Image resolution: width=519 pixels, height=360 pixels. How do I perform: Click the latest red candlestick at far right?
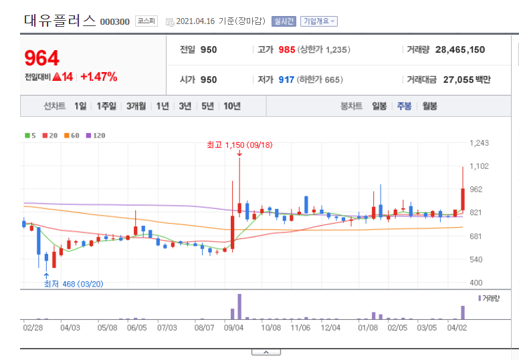463,199
